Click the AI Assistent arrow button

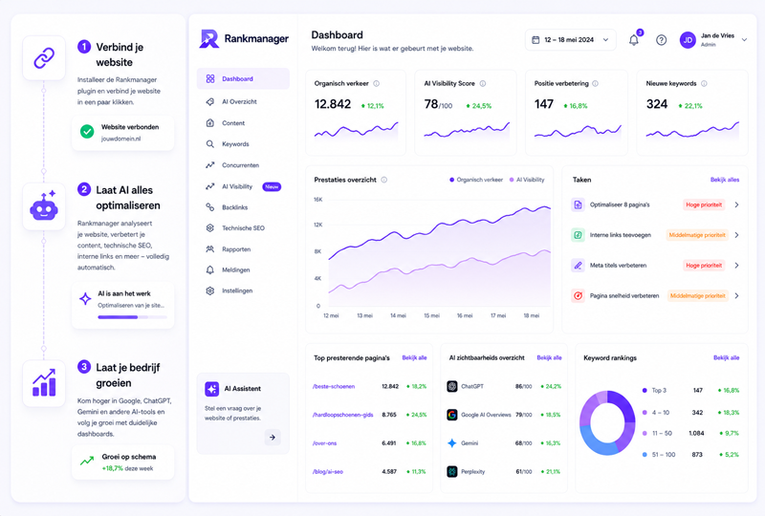pyautogui.click(x=273, y=437)
